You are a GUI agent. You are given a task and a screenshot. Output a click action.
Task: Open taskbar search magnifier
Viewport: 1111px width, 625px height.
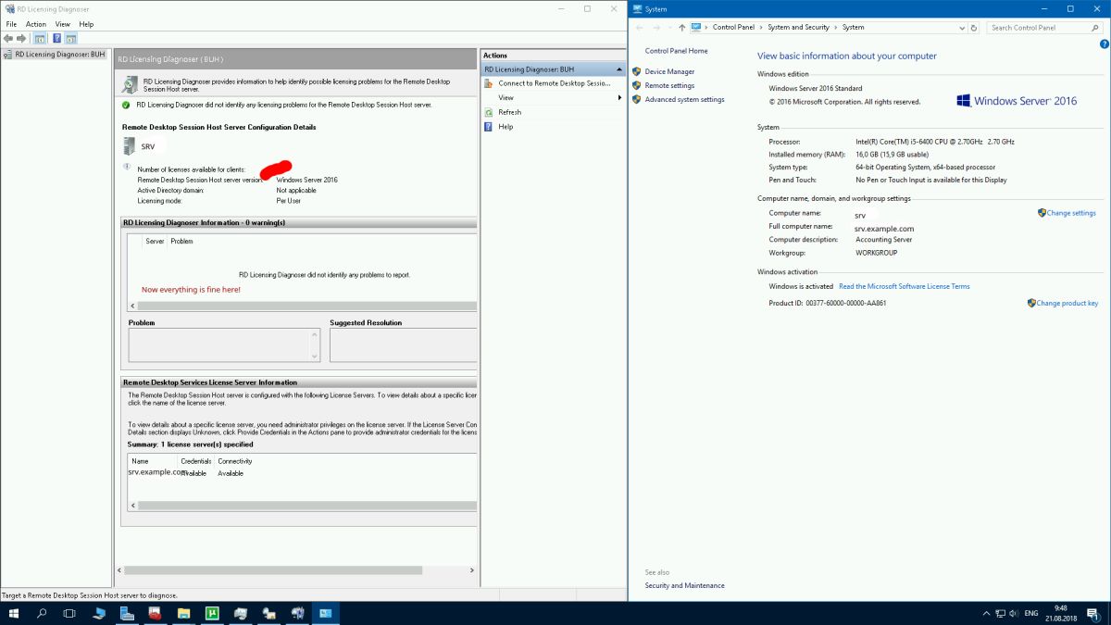[42, 613]
